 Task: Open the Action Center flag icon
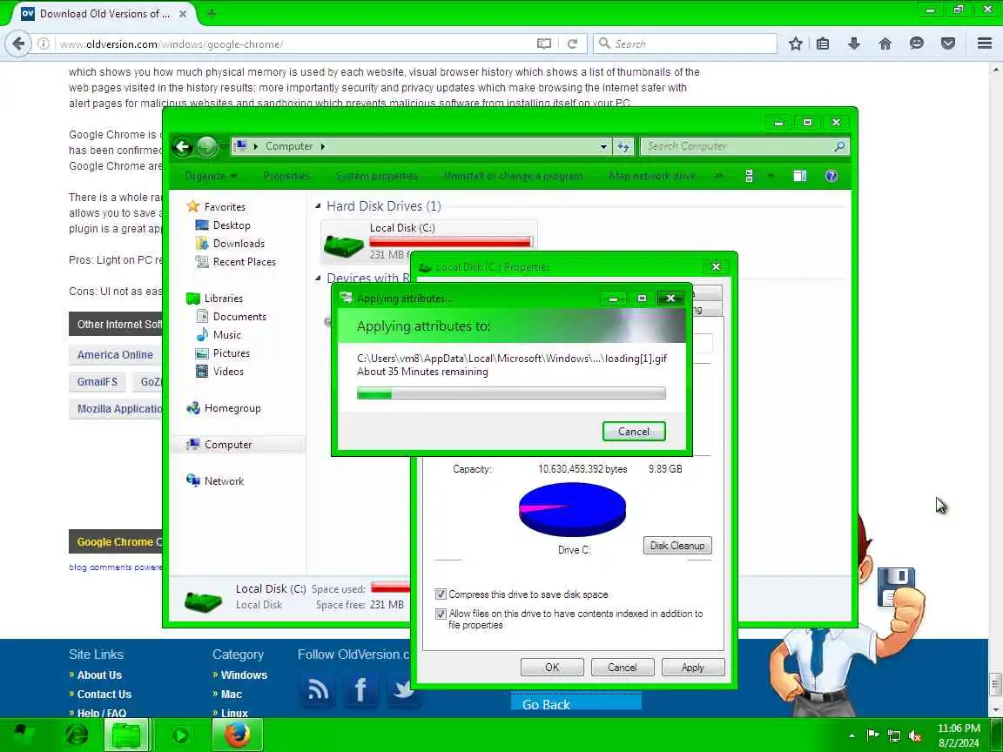[872, 735]
